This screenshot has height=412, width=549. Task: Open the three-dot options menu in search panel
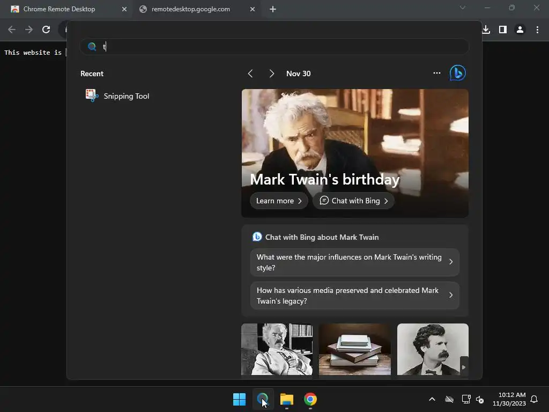click(436, 73)
